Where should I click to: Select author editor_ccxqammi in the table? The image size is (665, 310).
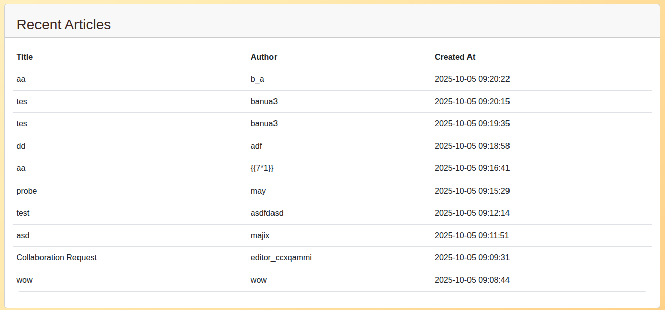point(281,258)
